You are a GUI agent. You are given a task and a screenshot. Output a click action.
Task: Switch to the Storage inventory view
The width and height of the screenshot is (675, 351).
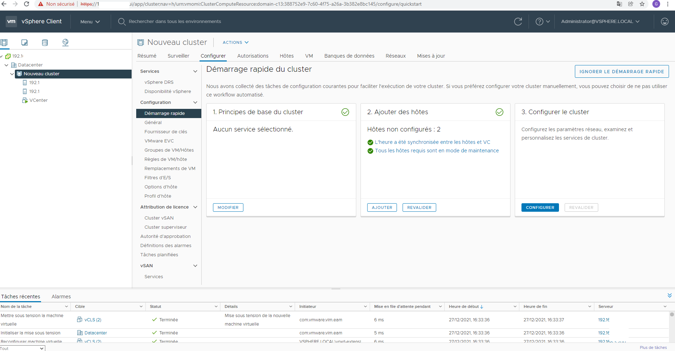coord(45,42)
